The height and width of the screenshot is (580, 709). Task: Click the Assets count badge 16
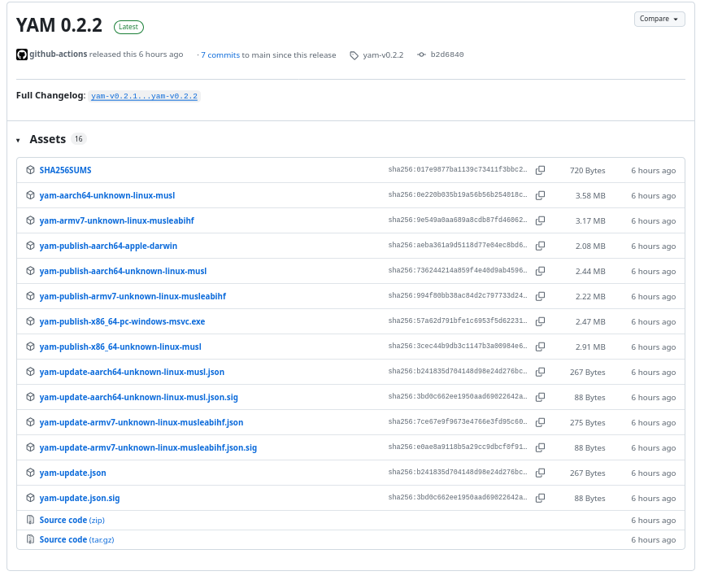click(79, 139)
